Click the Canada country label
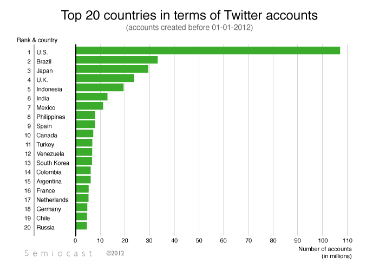Viewport: 379px width, 263px height. [46, 136]
